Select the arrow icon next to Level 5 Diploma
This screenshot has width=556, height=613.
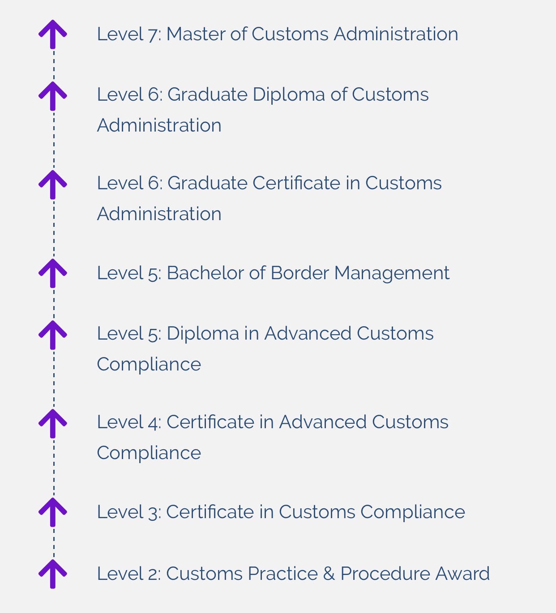click(x=53, y=335)
